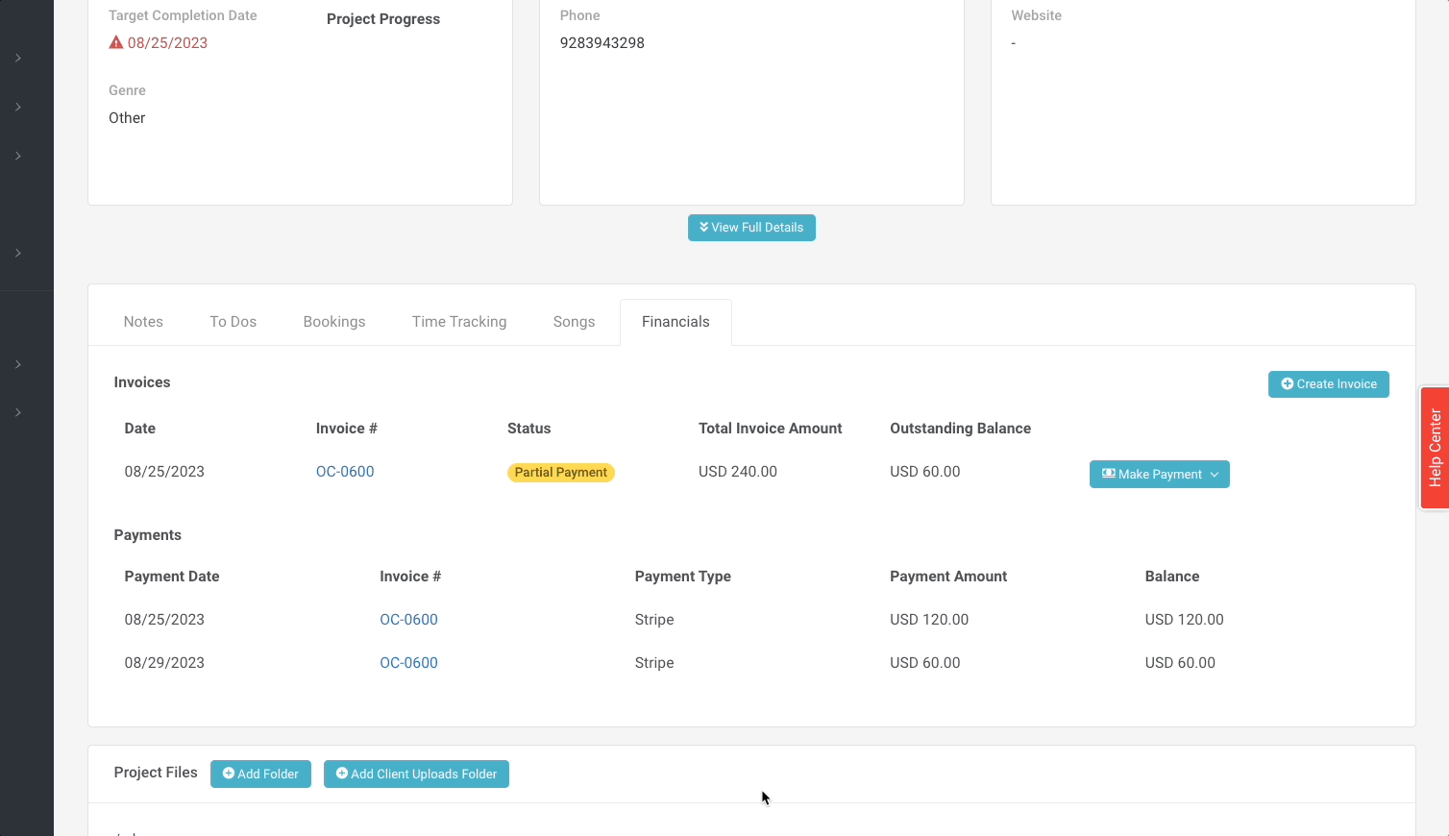Screen dimensions: 1449x836
Task: Click the View Full Details button
Action: point(751,227)
